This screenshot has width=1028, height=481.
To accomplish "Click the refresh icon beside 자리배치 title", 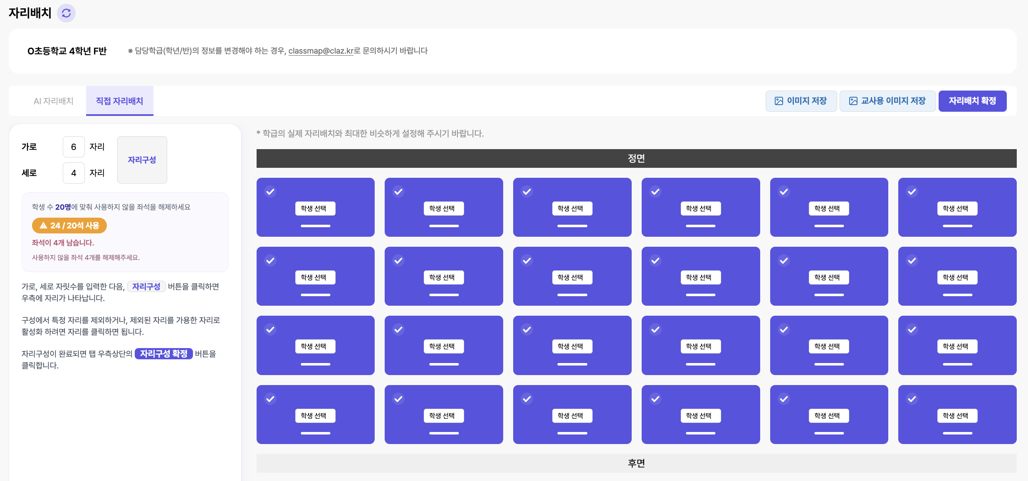I will tap(66, 13).
